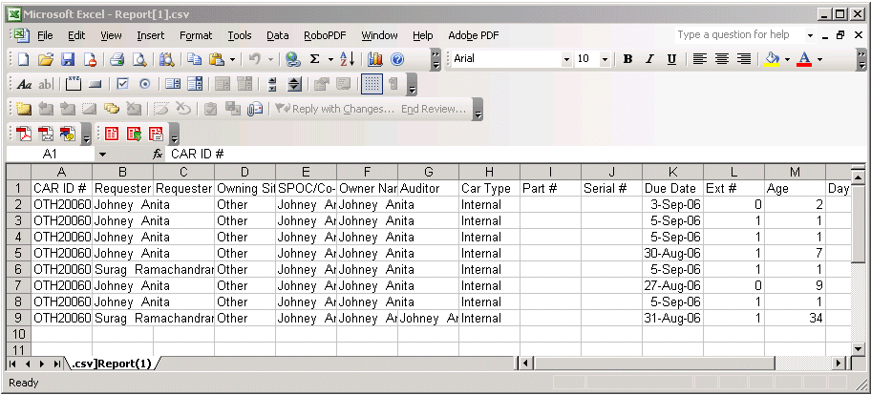The image size is (871, 395).
Task: Insert an Option Button form control
Action: (145, 84)
